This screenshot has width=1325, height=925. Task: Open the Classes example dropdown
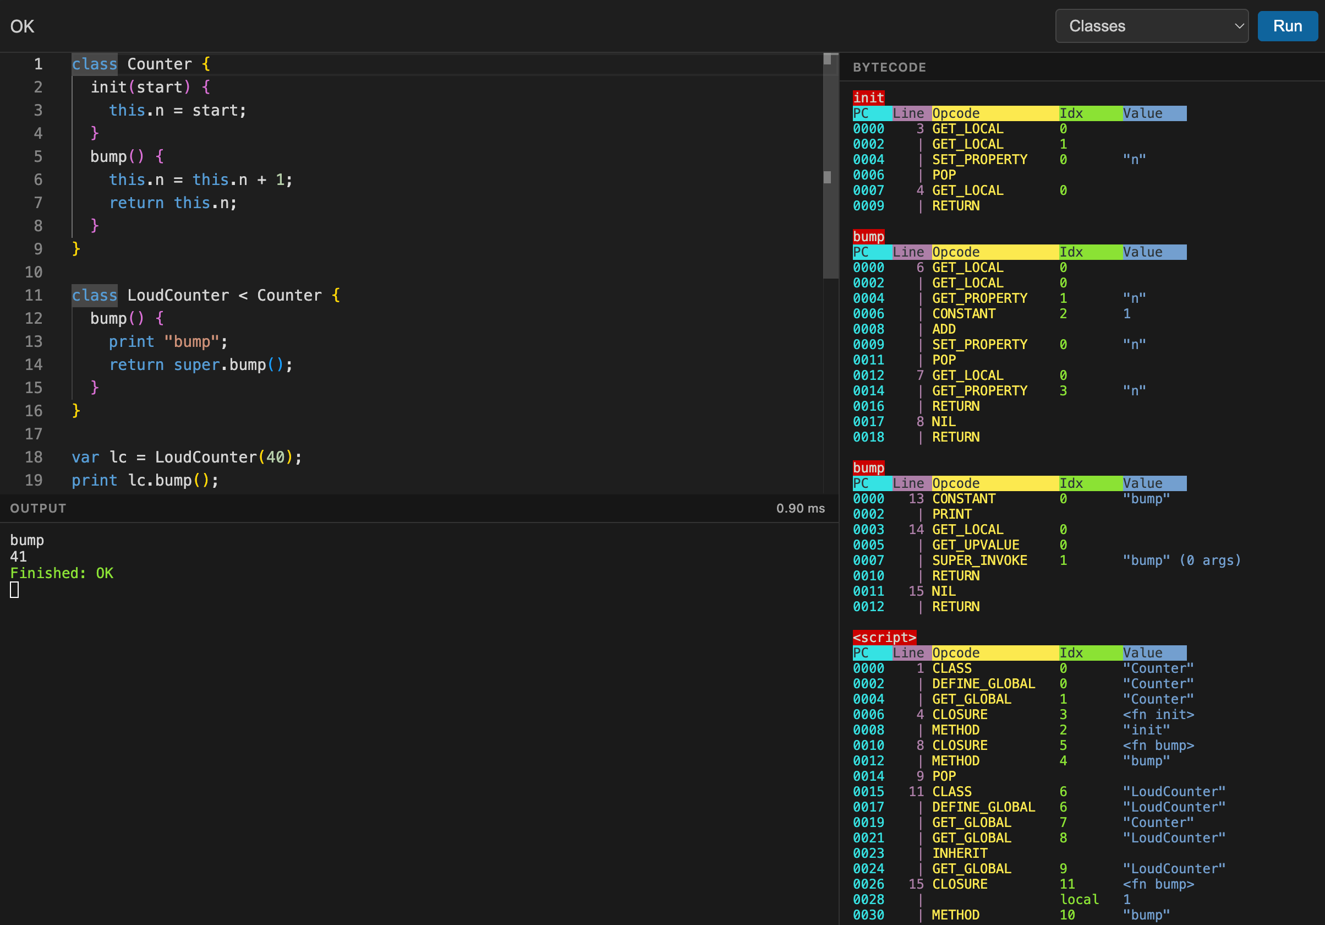pos(1151,26)
